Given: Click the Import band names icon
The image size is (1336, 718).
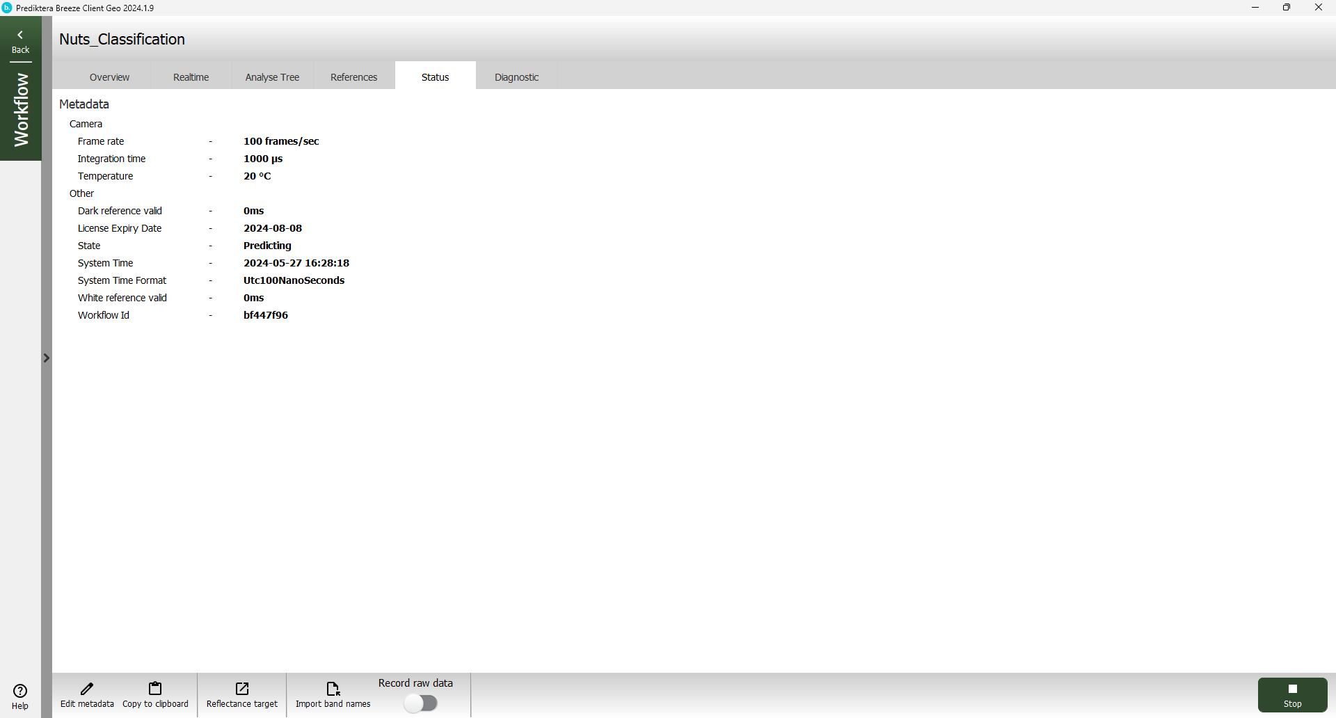Looking at the screenshot, I should pyautogui.click(x=333, y=689).
